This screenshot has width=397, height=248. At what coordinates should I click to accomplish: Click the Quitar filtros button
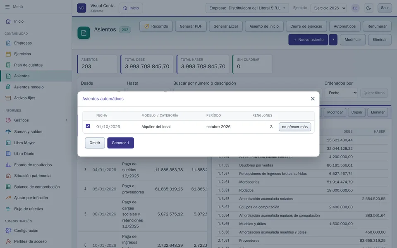374,93
